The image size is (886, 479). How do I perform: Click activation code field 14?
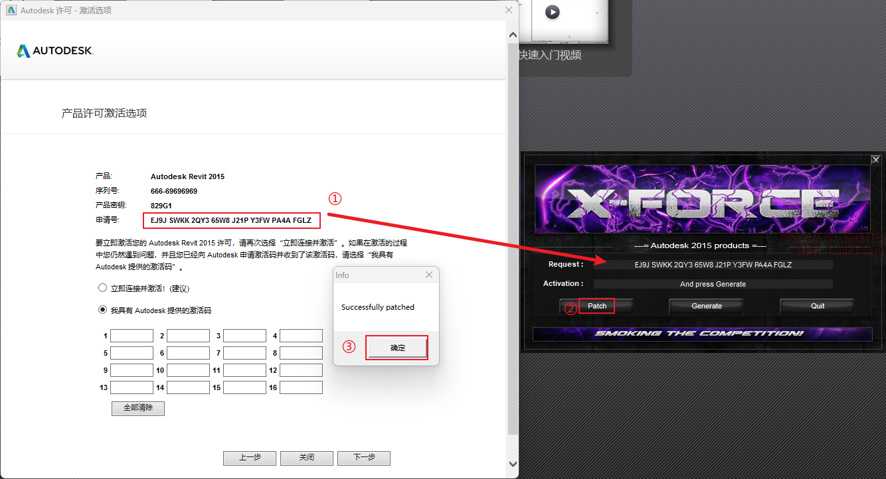click(x=188, y=387)
